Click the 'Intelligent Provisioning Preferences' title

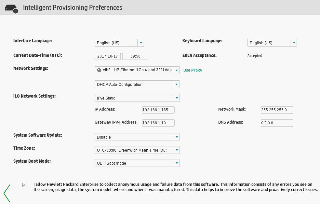coord(73,7)
